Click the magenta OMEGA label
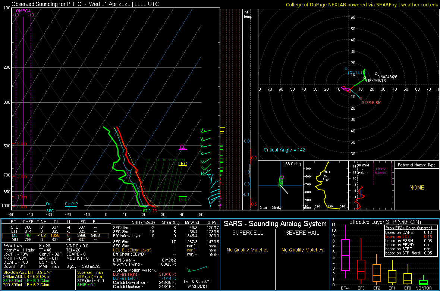440x291 pixels. tap(23, 11)
